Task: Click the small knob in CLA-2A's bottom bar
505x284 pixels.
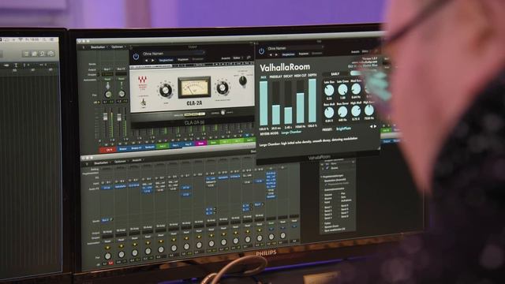Action: [223, 112]
